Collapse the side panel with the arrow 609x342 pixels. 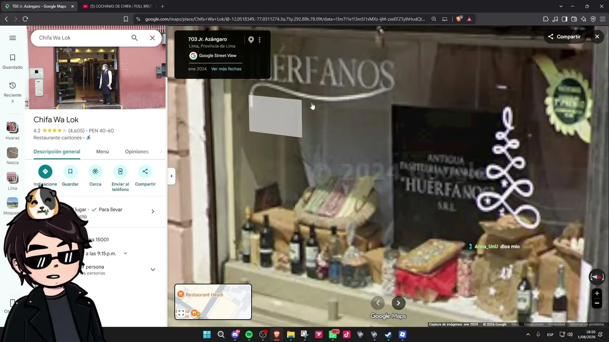[x=171, y=176]
